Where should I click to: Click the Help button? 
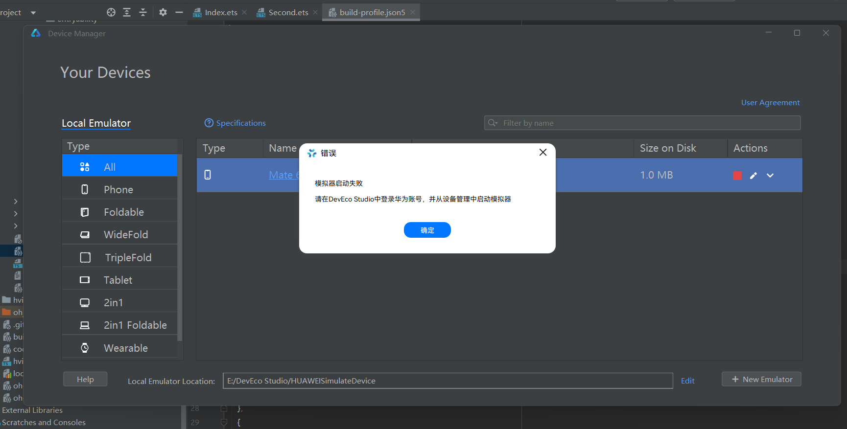85,379
